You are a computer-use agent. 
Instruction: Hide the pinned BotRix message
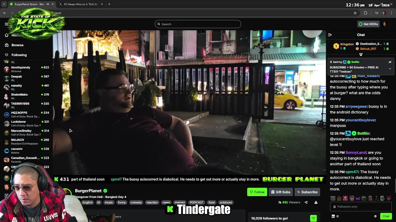coord(390,62)
